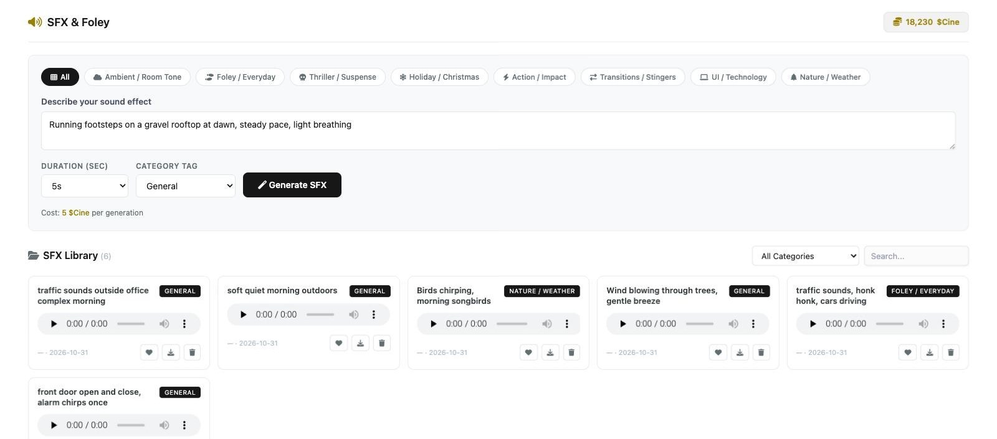This screenshot has width=997, height=439.
Task: Delete the 'traffic sounds outside office complex' clip
Action: click(x=193, y=352)
